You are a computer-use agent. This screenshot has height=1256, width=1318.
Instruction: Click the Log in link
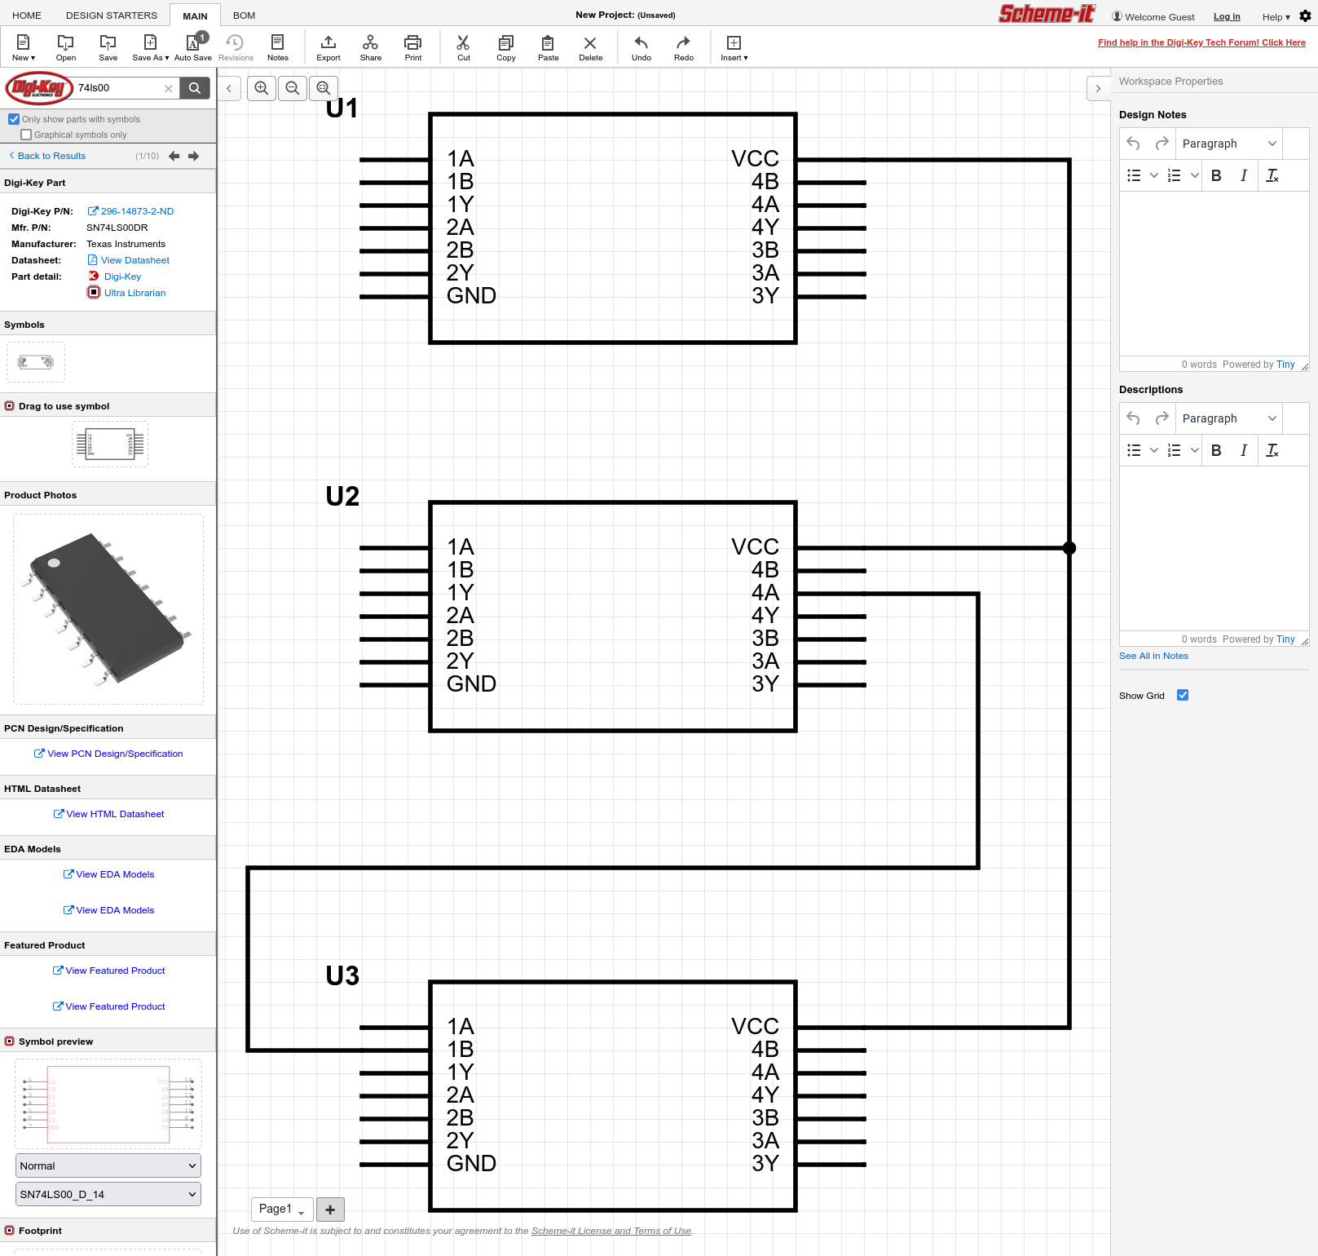(1227, 16)
